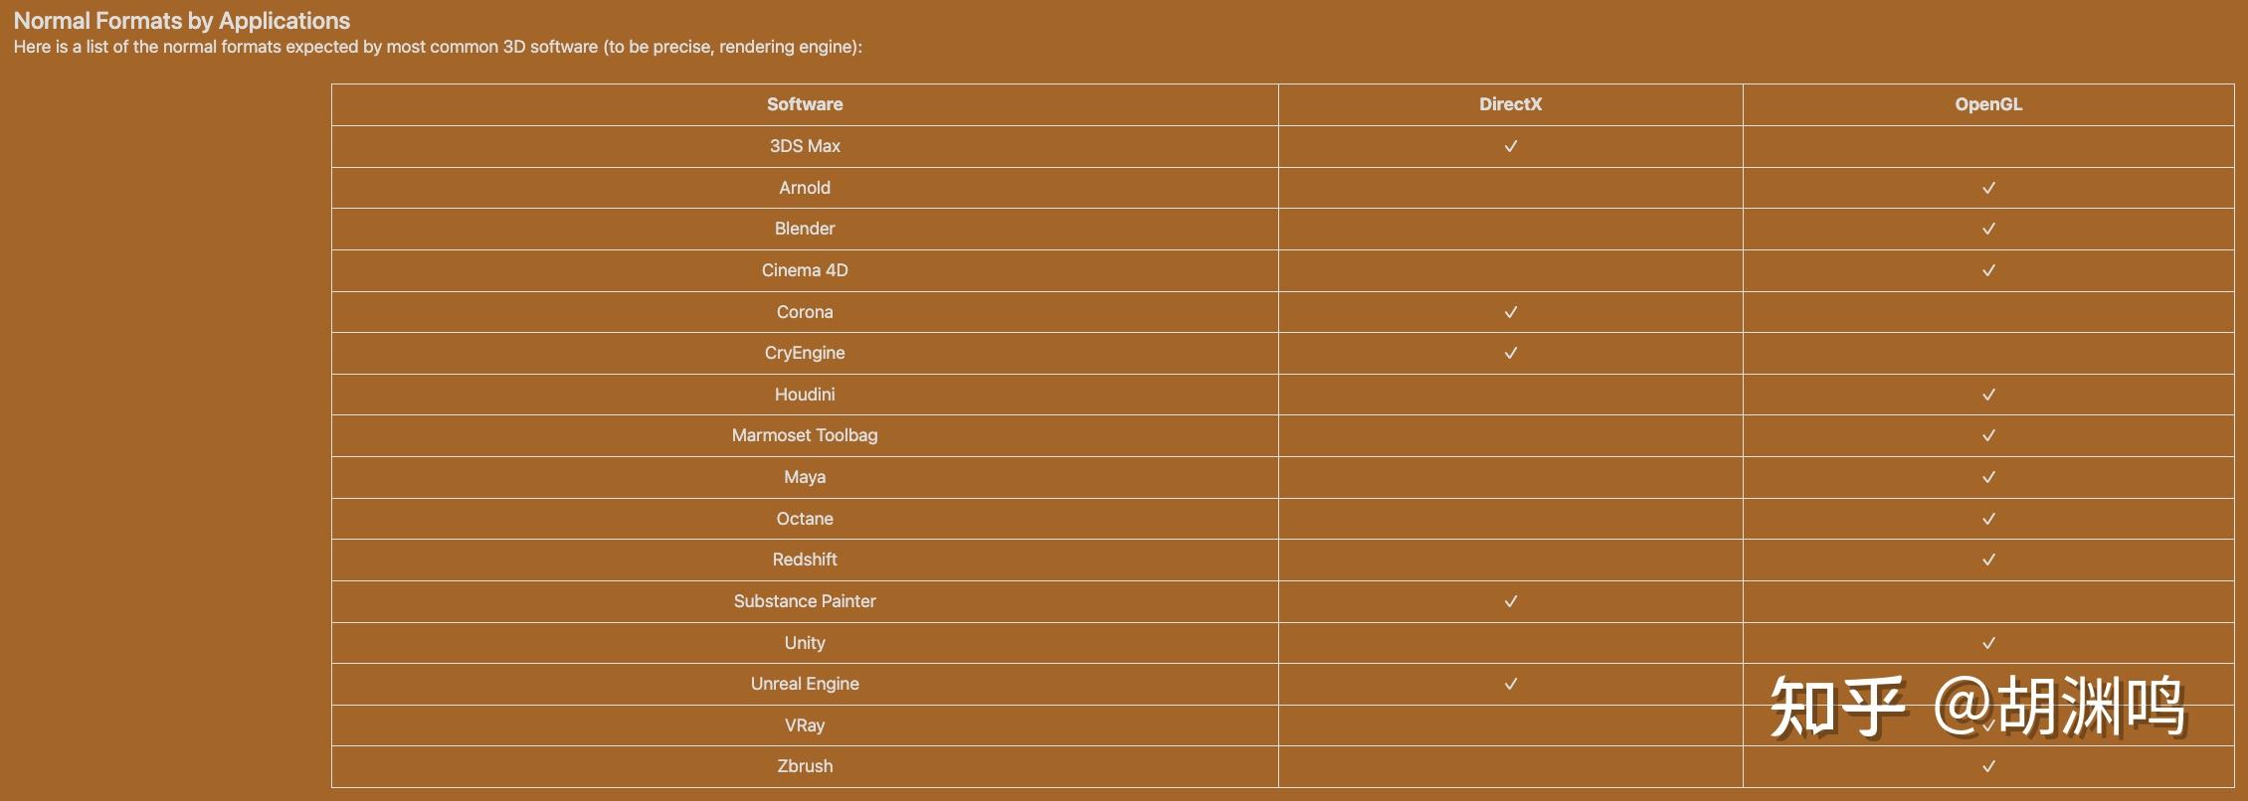The width and height of the screenshot is (2248, 801).
Task: Click the DirectX checkmark for 3DS Max
Action: 1510,146
